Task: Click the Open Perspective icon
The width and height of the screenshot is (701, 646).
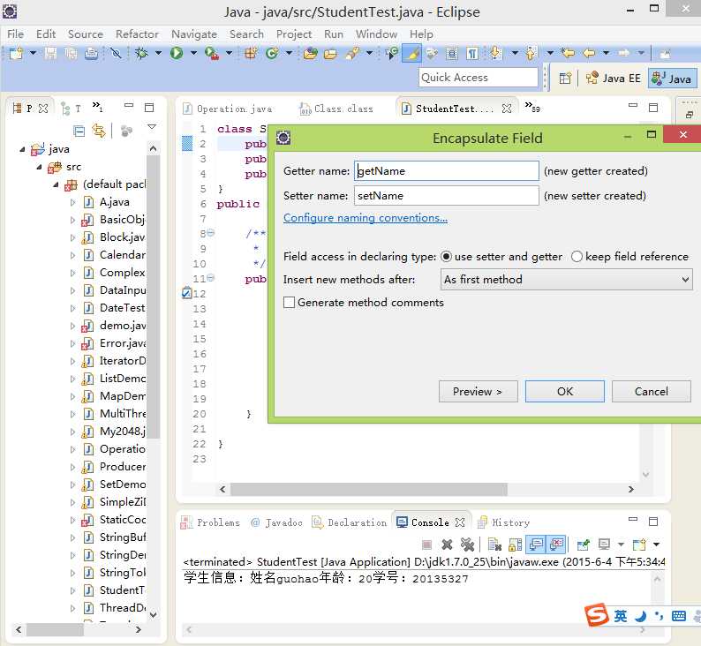Action: (x=565, y=79)
